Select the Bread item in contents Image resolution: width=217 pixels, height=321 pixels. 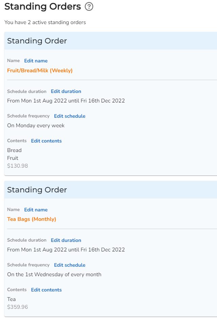(14, 150)
